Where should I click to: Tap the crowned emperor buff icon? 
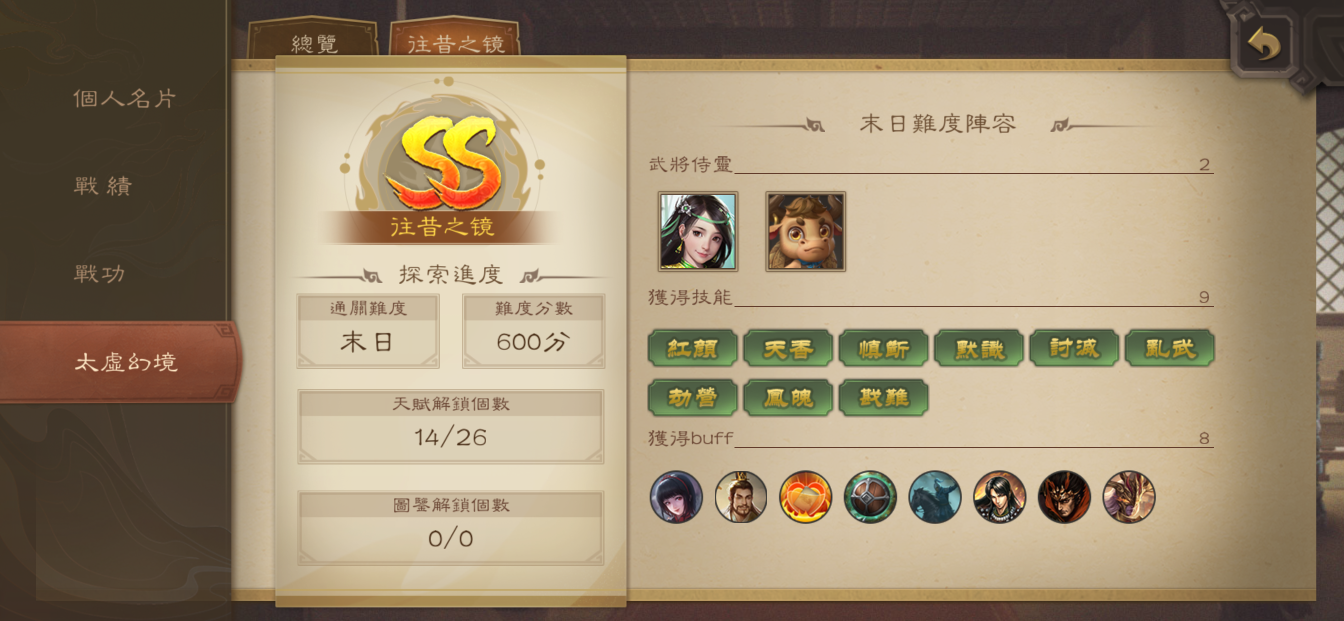point(741,497)
